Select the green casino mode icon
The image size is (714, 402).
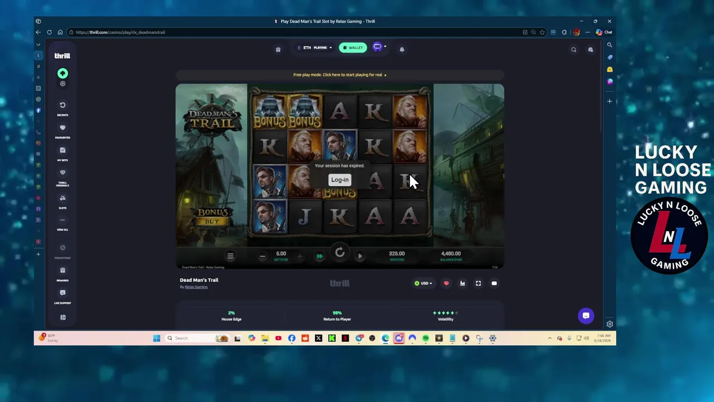click(x=62, y=74)
